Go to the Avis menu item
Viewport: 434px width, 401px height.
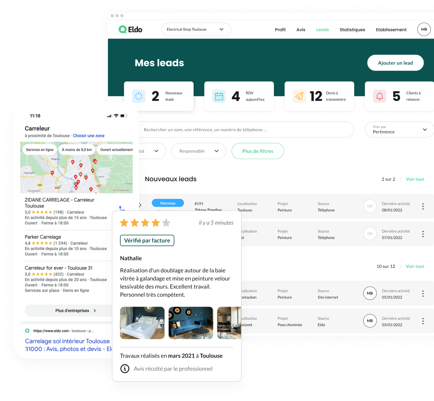pos(301,30)
